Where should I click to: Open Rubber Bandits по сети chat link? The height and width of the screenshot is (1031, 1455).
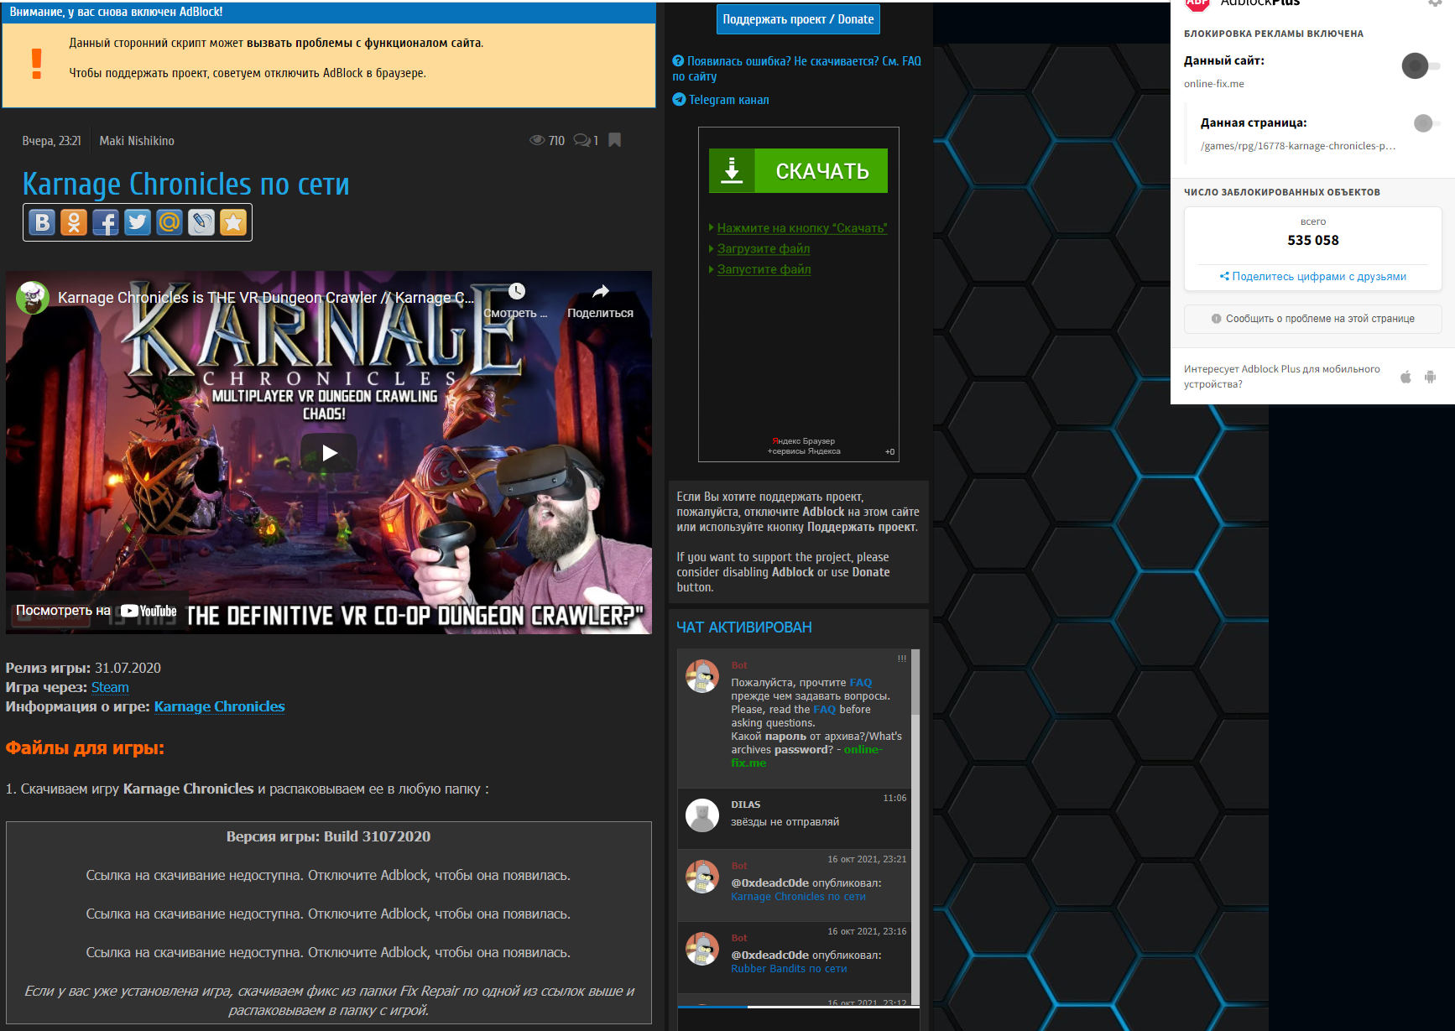point(789,969)
